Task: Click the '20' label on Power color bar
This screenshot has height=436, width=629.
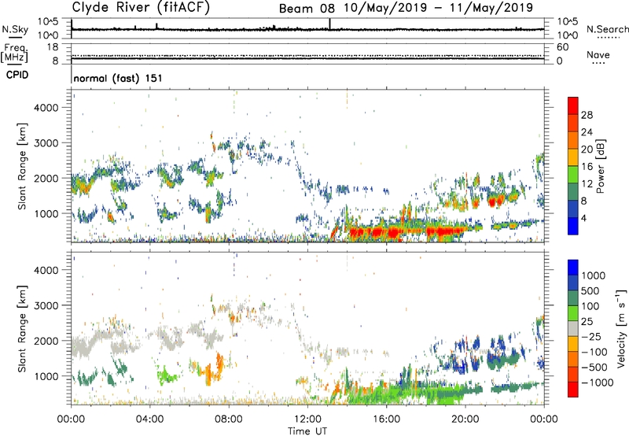Action: 587,150
